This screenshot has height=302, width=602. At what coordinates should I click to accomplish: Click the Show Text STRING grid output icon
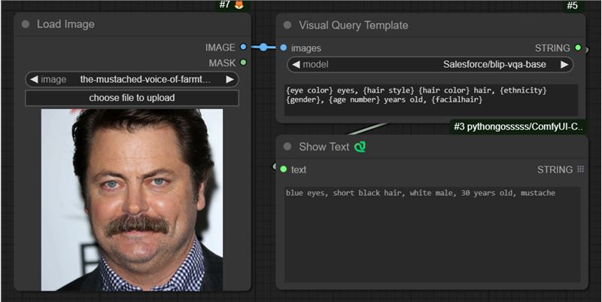(580, 169)
